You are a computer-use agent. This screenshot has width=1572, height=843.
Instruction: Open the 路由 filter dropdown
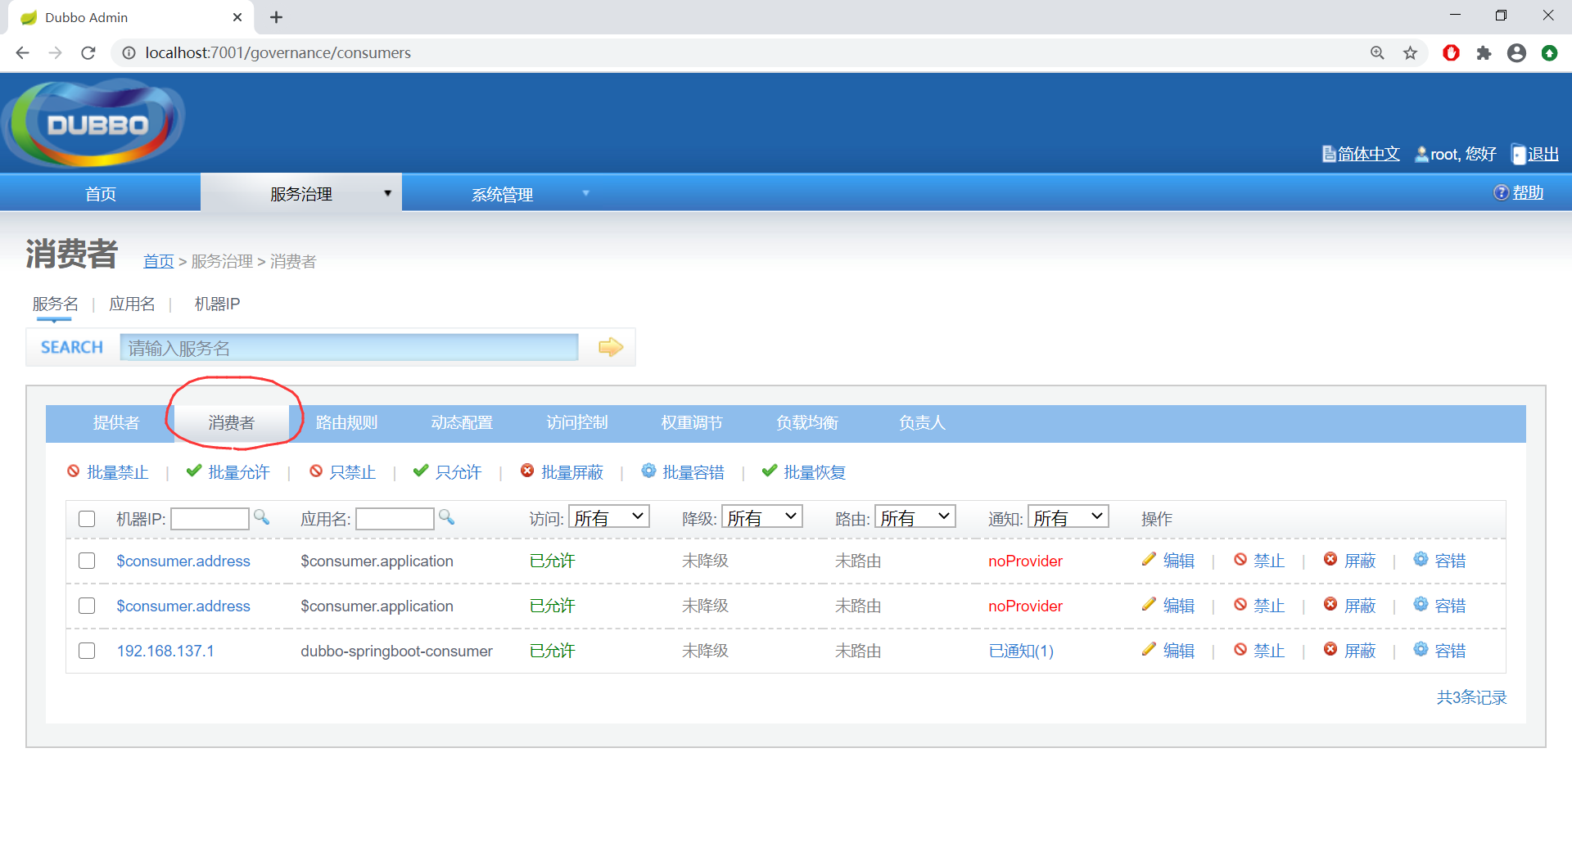[915, 517]
